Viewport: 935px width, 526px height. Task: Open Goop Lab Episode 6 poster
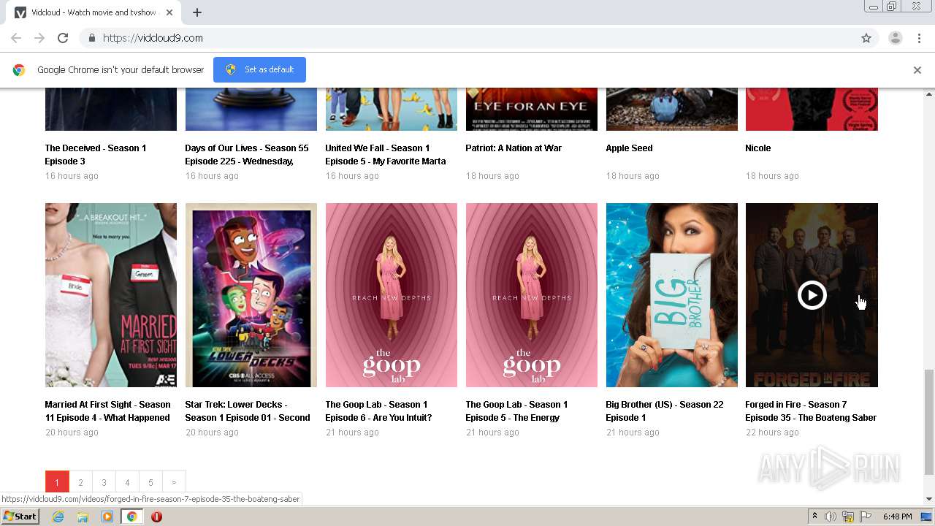pos(392,295)
